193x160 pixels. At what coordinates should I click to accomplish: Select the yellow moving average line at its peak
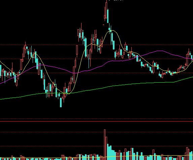coord(112,31)
